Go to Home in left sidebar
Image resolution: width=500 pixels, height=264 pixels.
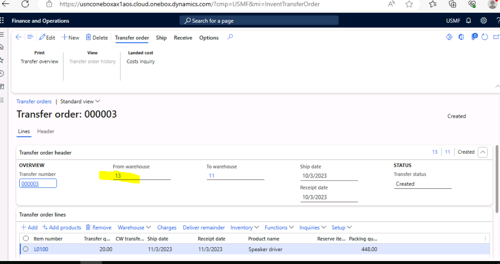pyautogui.click(x=1, y=47)
